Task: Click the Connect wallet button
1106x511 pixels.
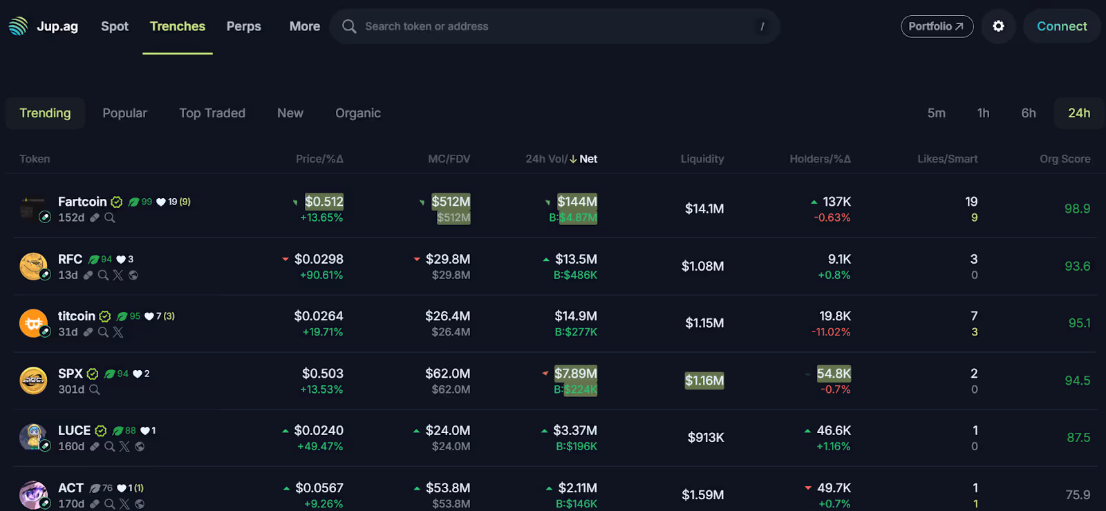Action: point(1062,26)
